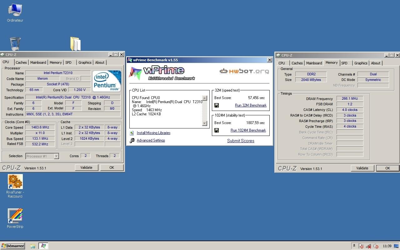Viewport: 400px width, 250px height.
Task: Switch to About tab in left CPU-Z
Action: pyautogui.click(x=100, y=62)
